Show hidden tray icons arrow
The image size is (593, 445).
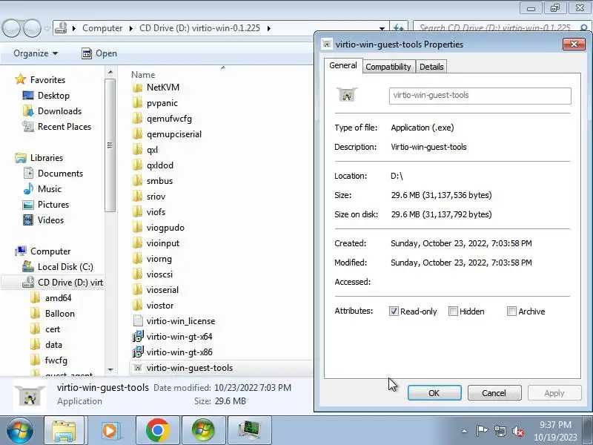pyautogui.click(x=465, y=431)
